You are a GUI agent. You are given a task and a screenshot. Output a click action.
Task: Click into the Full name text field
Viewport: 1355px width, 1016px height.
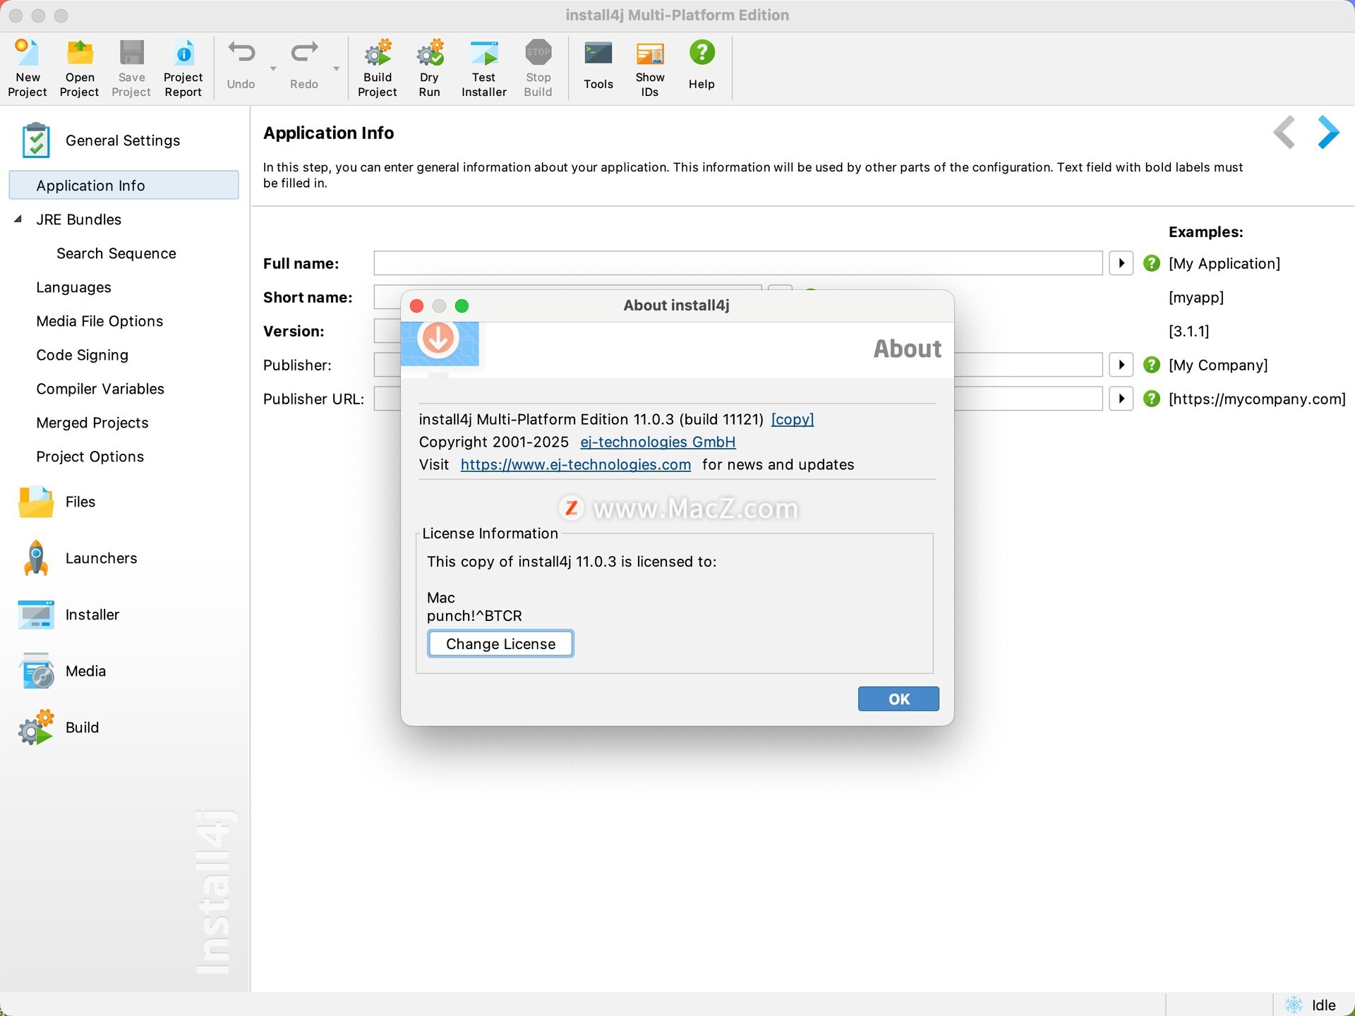tap(738, 263)
